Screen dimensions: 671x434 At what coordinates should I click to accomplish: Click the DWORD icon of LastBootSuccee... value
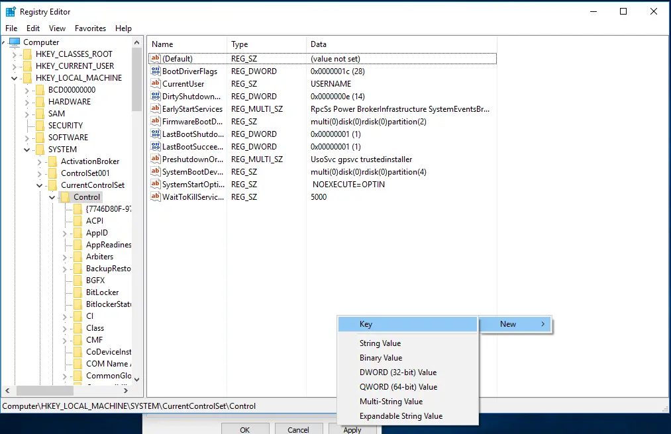(156, 146)
